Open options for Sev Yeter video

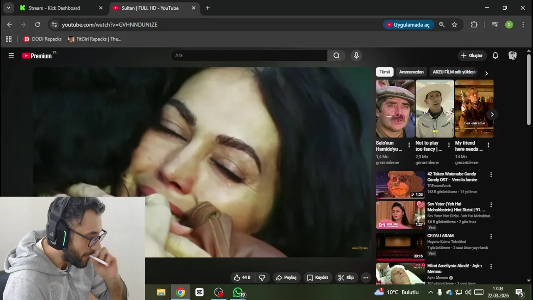point(491,205)
